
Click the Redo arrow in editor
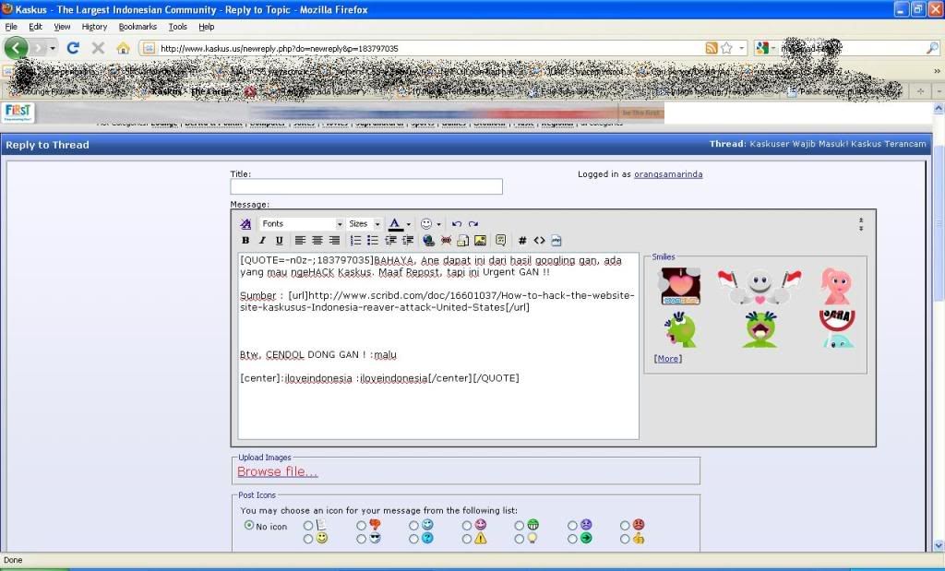point(473,223)
